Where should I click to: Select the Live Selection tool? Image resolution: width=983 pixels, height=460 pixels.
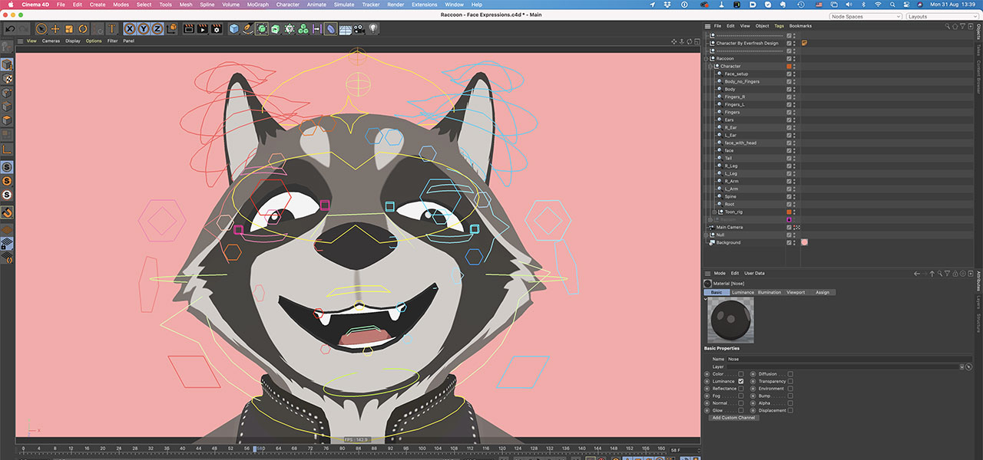[41, 29]
